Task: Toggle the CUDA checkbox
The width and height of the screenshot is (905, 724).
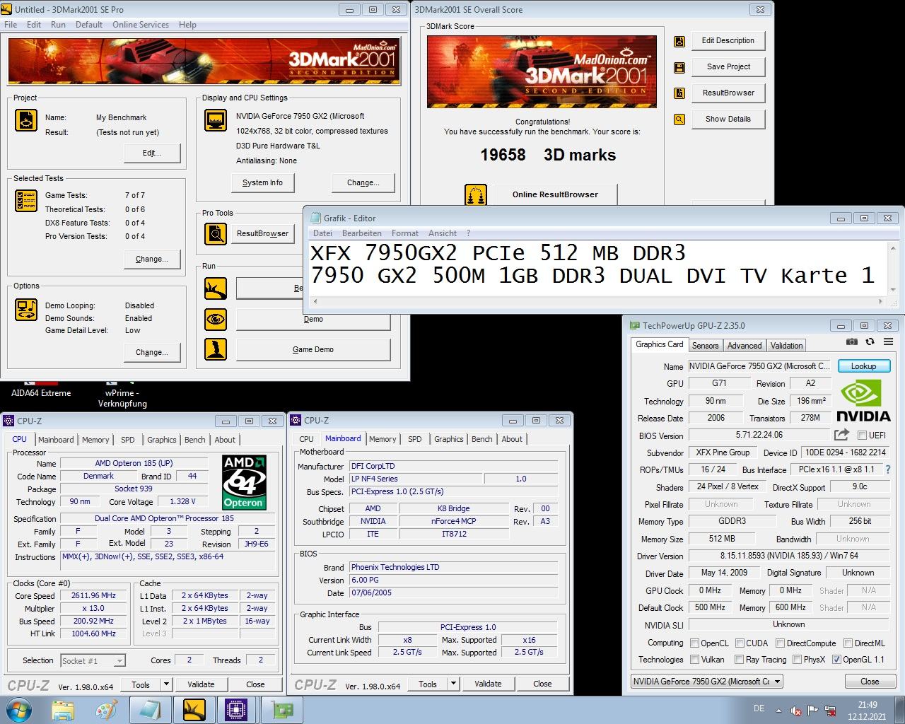Action: 740,643
